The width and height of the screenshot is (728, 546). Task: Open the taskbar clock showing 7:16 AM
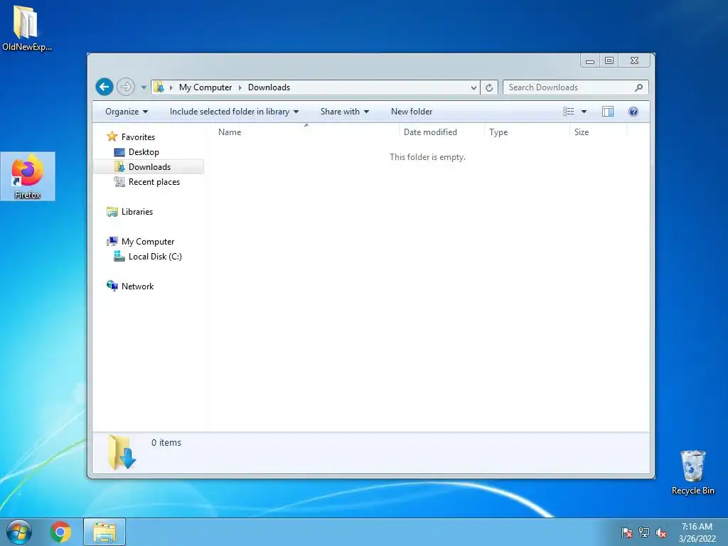pyautogui.click(x=697, y=532)
